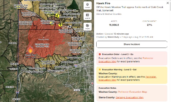Screen dimensions: 171x102
Task: Select Safe to Return - 369 label
Action: 70,62
